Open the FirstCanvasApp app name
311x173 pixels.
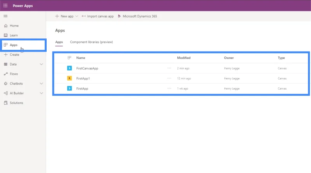pos(87,68)
